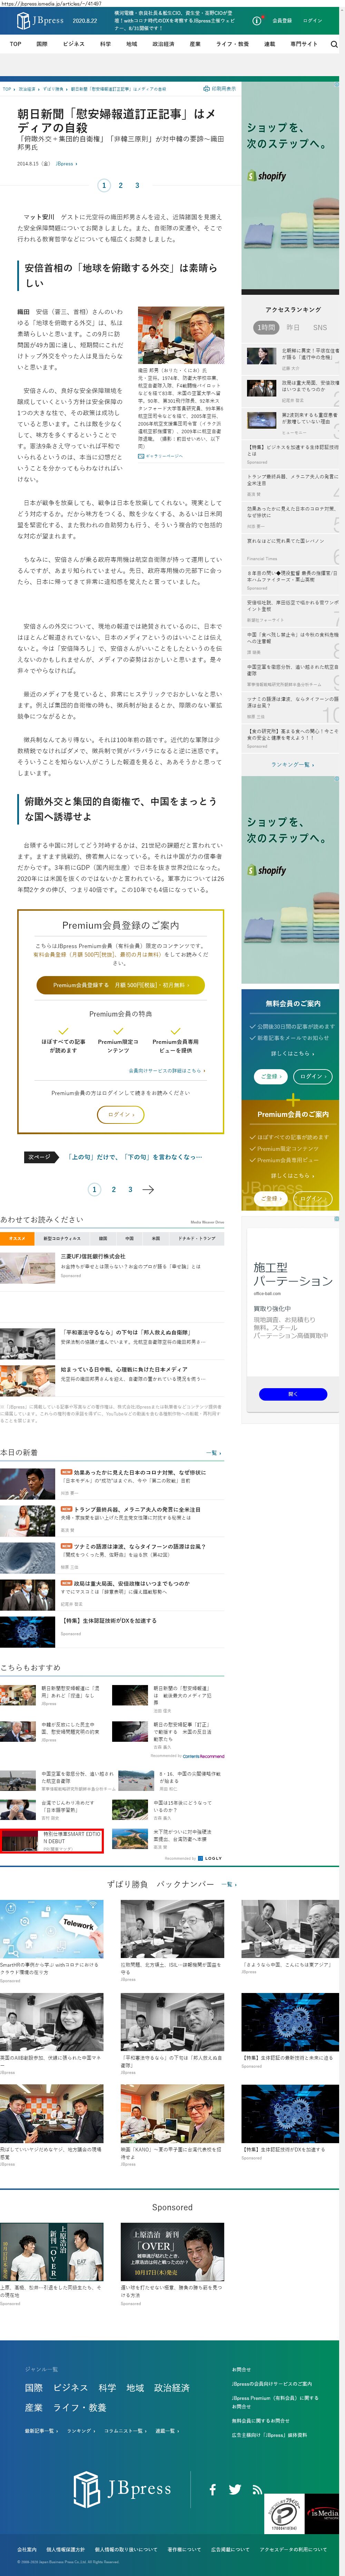The image size is (345, 2576).
Task: Open the 地域 navigation item
Action: 132,44
